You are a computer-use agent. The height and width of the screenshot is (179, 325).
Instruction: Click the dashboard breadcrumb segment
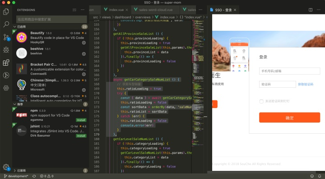[x=123, y=17]
